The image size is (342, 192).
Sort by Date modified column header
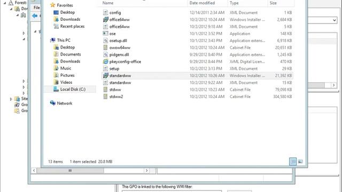pyautogui.click(x=202, y=3)
